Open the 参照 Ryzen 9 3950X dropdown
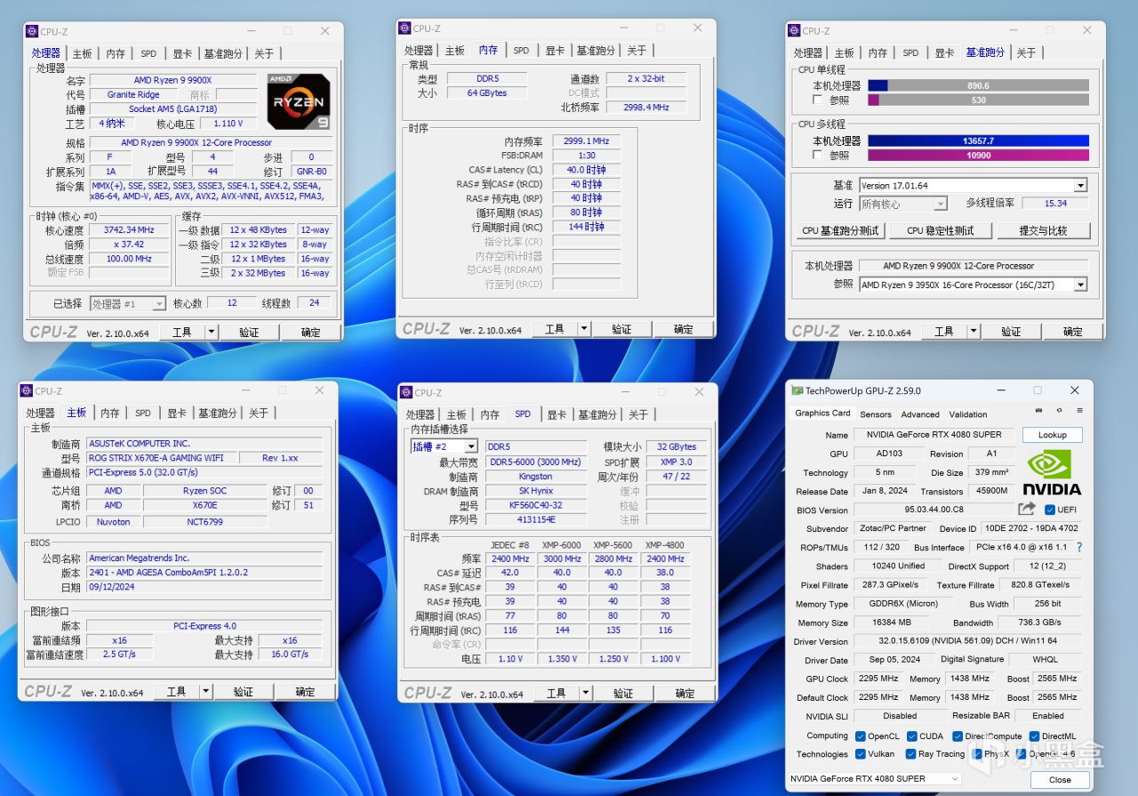This screenshot has width=1138, height=796. 1080,285
